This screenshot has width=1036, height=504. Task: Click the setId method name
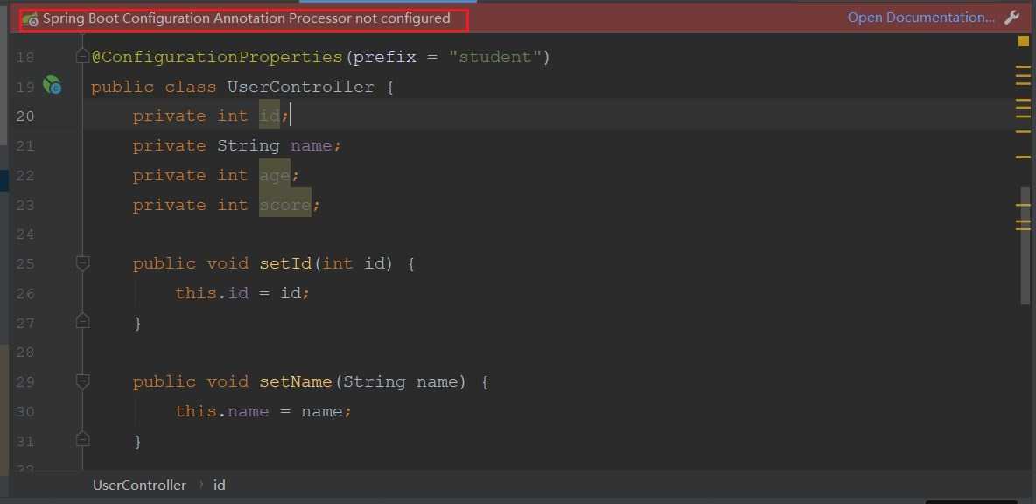click(x=284, y=264)
